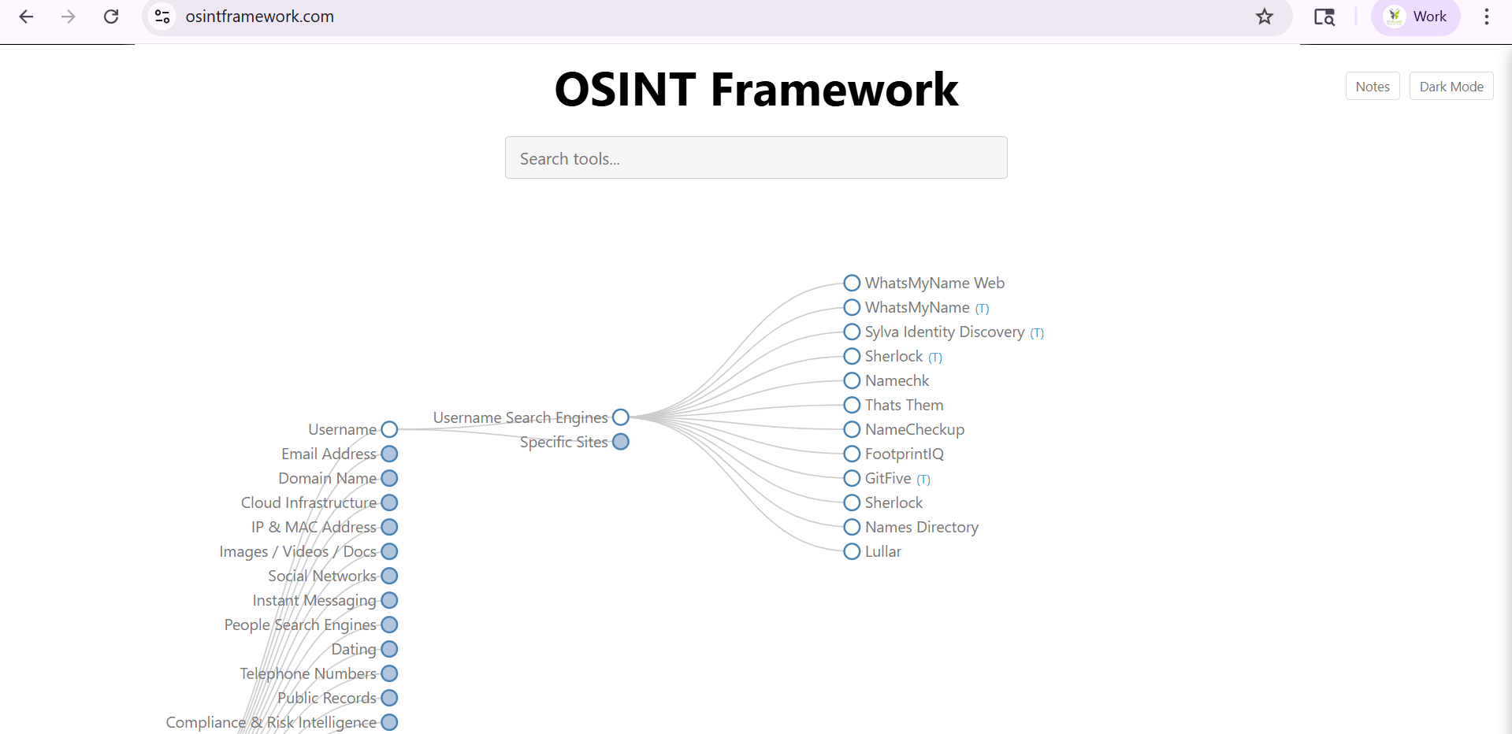The image size is (1512, 734).
Task: Expand the Specific Sites node
Action: [x=621, y=442]
